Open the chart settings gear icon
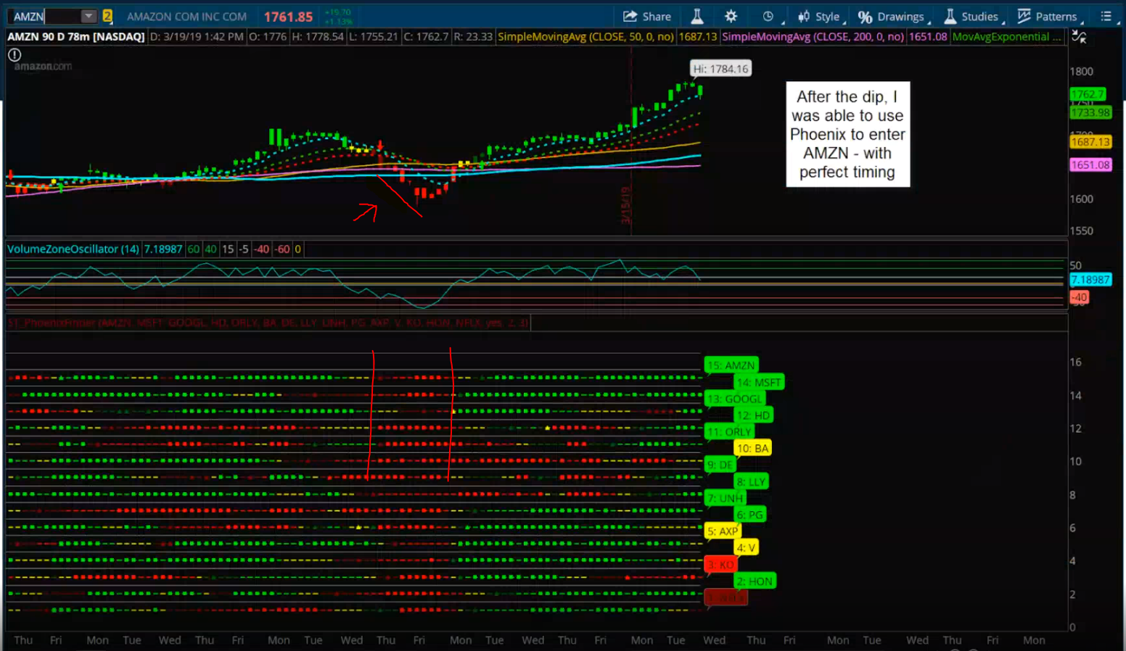Viewport: 1126px width, 651px height. coord(731,16)
